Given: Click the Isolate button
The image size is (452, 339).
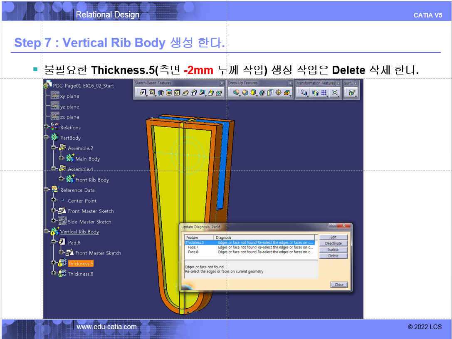Looking at the screenshot, I should click(333, 250).
